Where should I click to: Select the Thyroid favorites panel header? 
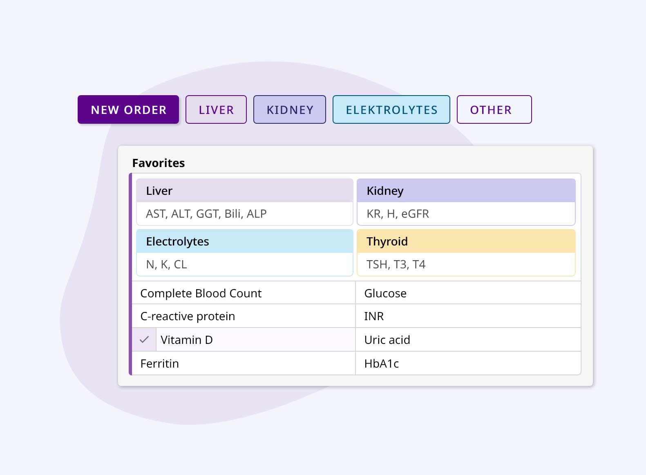(x=466, y=241)
